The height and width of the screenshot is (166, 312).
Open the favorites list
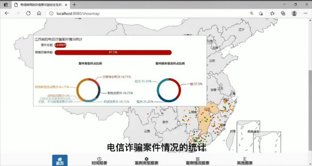(x=272, y=13)
